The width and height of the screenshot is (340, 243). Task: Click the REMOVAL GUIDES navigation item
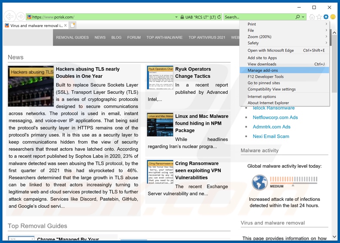point(72,37)
